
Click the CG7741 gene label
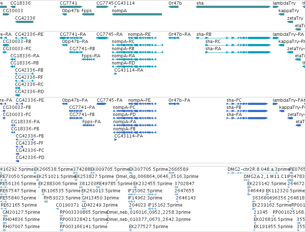[68, 3]
